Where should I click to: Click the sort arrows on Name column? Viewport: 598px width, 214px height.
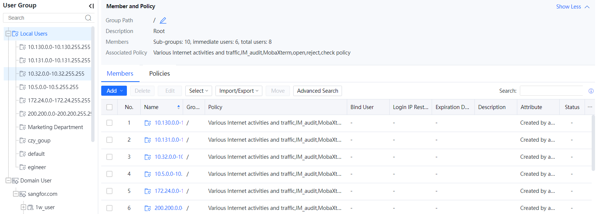pyautogui.click(x=179, y=107)
